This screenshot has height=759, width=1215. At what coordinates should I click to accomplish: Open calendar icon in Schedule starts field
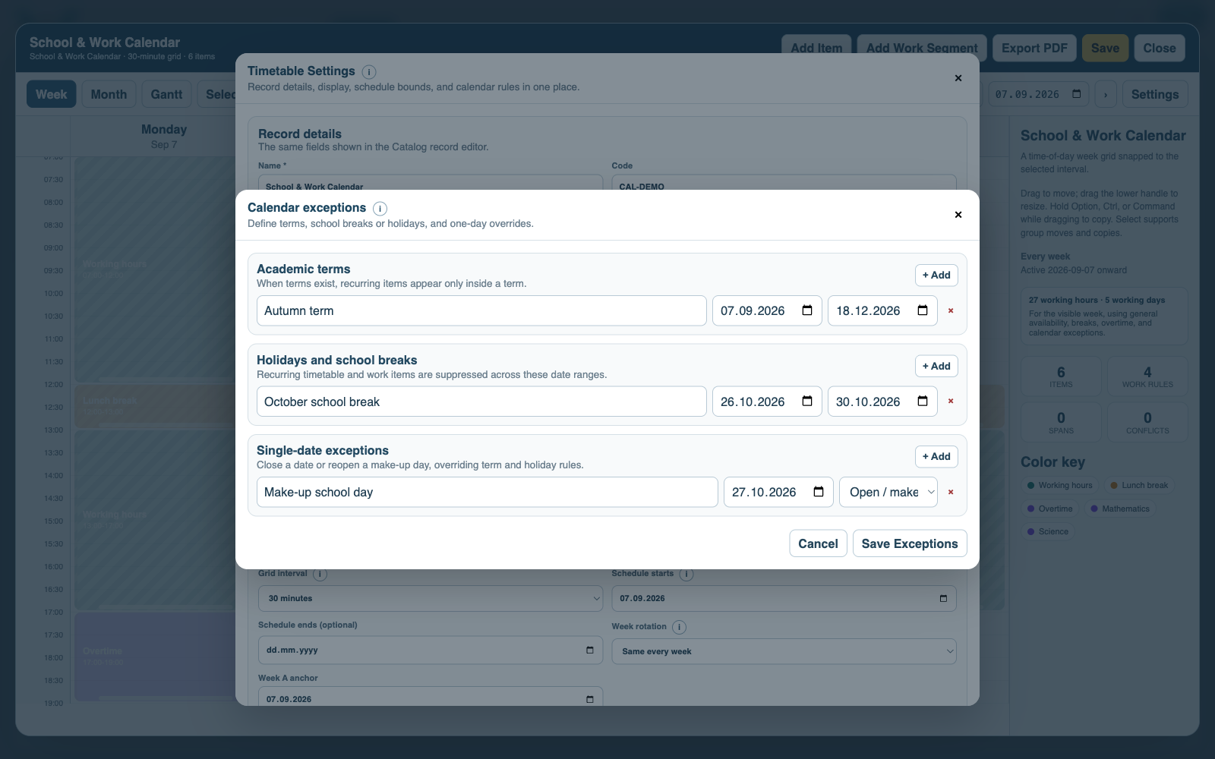(943, 598)
